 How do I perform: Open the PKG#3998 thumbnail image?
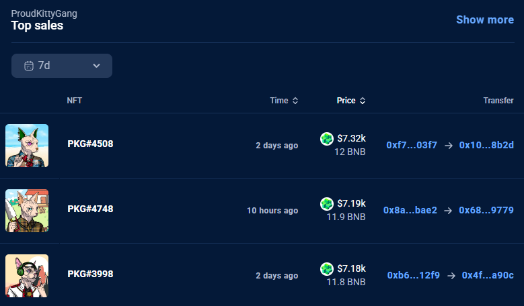pyautogui.click(x=27, y=275)
